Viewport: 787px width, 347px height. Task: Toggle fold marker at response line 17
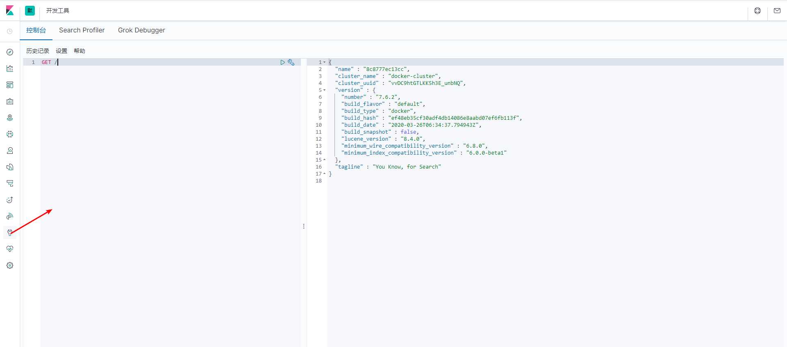[x=324, y=174]
